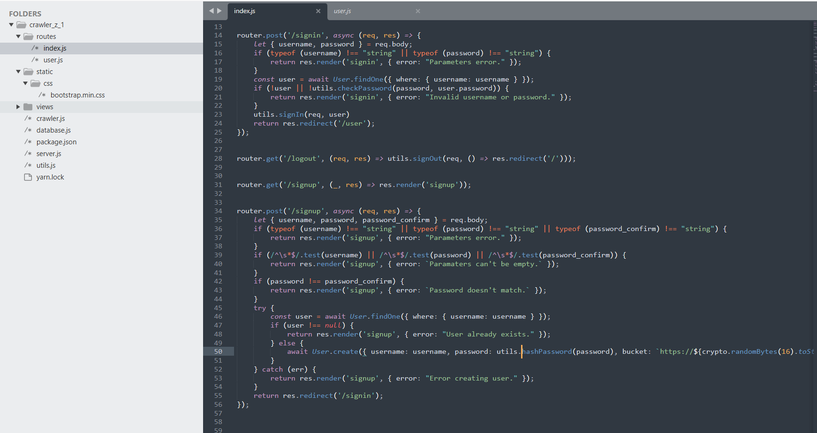Click the crawler_z_1 folder icon
The width and height of the screenshot is (817, 433).
[x=21, y=25]
